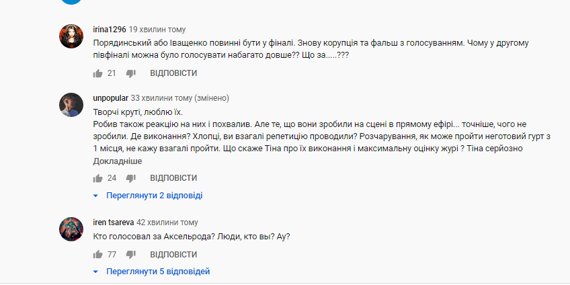
Task: Like iren tsareva's comment
Action: [97, 255]
